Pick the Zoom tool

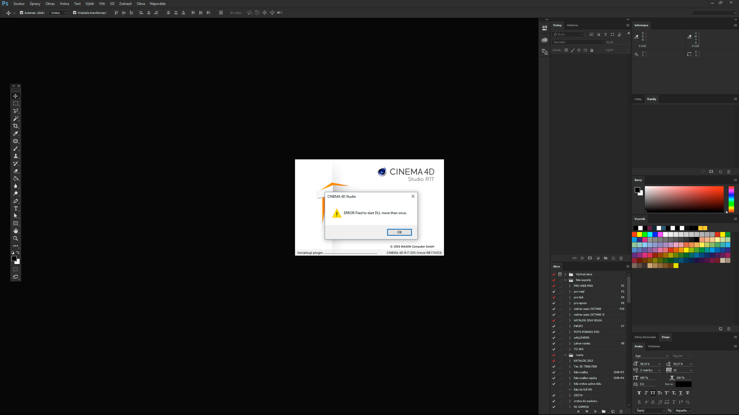(16, 238)
